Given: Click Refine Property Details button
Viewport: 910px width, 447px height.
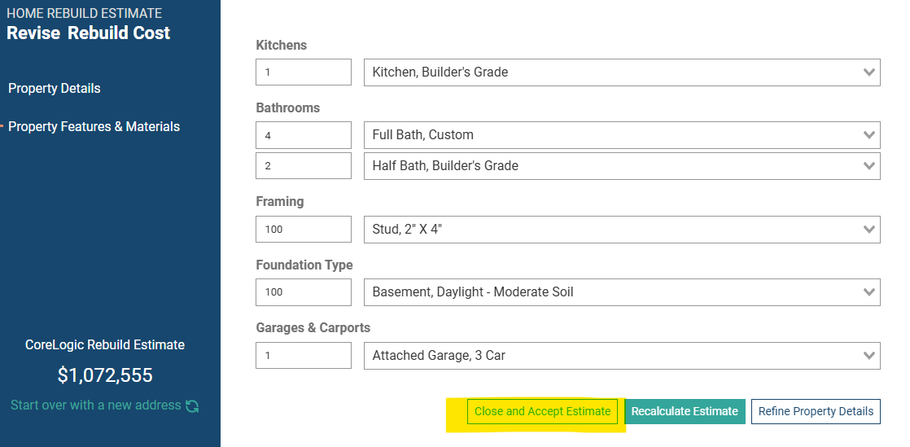Looking at the screenshot, I should [816, 412].
